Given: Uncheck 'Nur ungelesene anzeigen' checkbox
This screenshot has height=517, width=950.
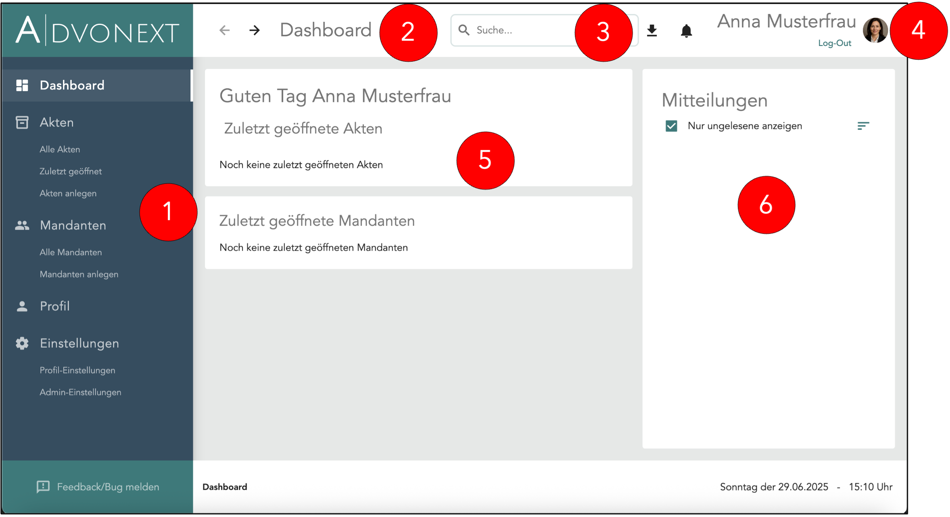Looking at the screenshot, I should (671, 126).
